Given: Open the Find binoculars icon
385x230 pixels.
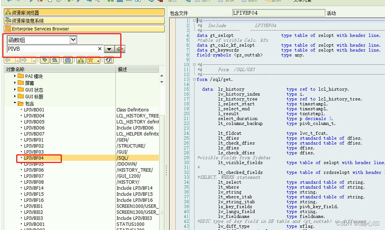Looking at the screenshot, I should click(x=68, y=60).
